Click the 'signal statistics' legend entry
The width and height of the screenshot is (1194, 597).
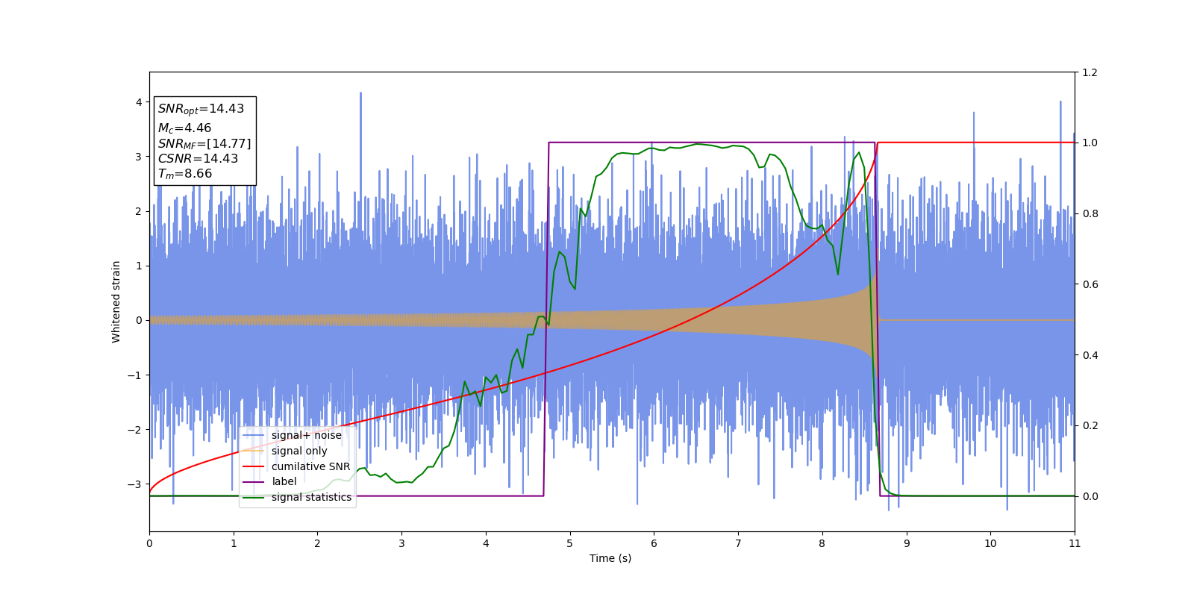(298, 497)
